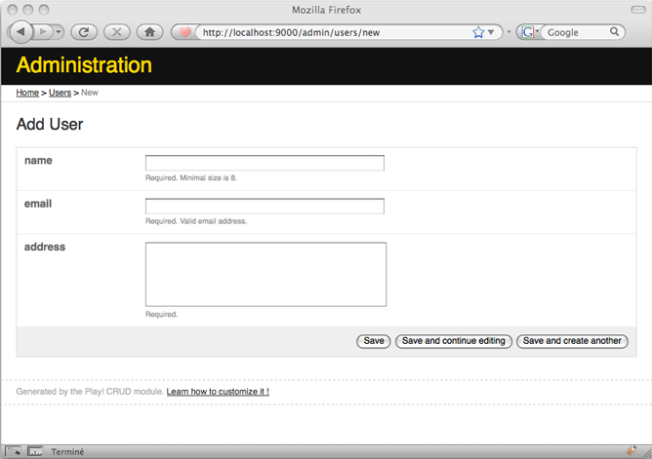The image size is (652, 459).
Task: Open the back/forward history dropdown
Action: tap(59, 32)
